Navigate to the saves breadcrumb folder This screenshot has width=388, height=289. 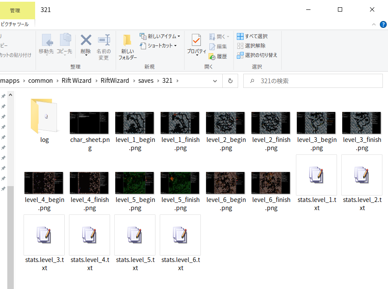coord(146,81)
